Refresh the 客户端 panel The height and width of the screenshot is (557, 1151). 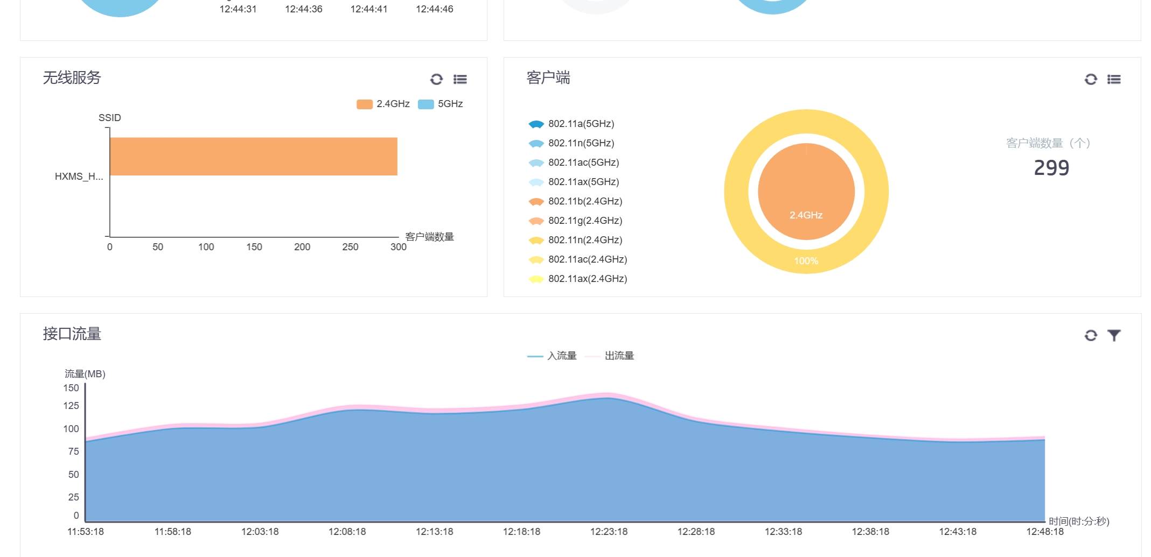tap(1091, 80)
